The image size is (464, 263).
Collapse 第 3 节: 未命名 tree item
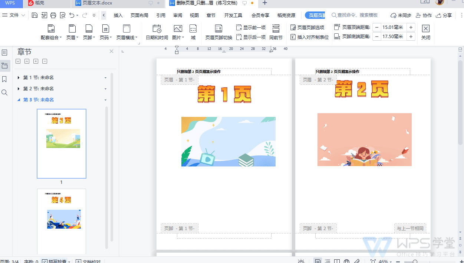[19, 100]
